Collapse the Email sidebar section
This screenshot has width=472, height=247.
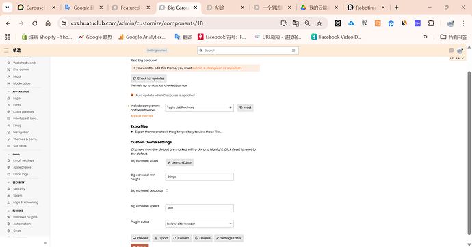[8, 154]
